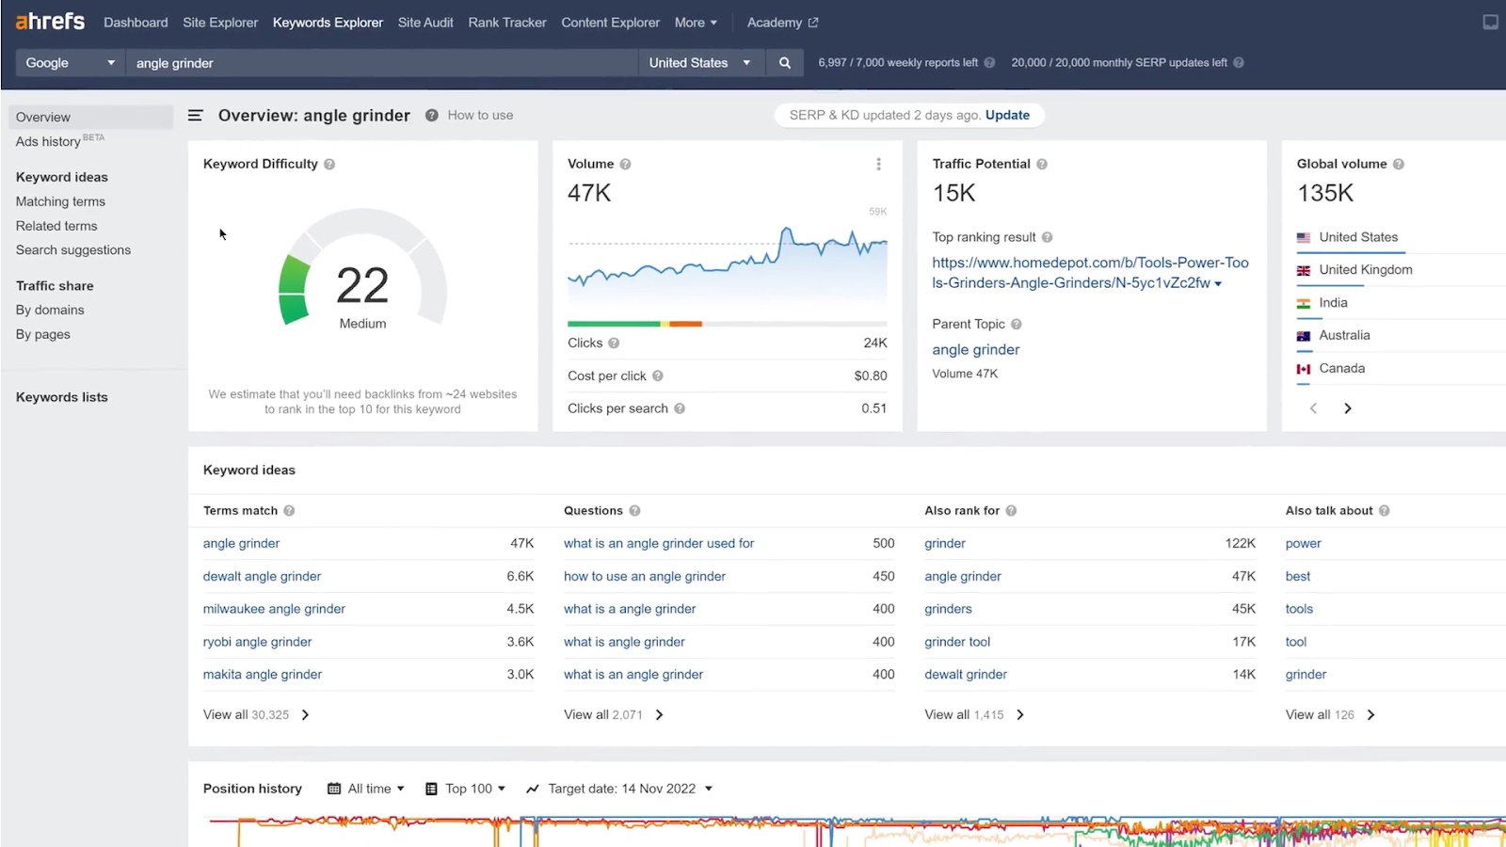Open Traffic share By domains
The height and width of the screenshot is (847, 1506).
[x=50, y=310]
